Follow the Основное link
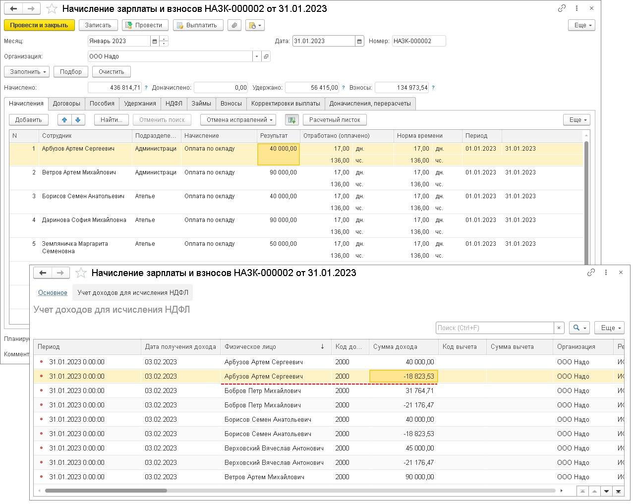The height and width of the screenshot is (504, 634). click(x=53, y=293)
